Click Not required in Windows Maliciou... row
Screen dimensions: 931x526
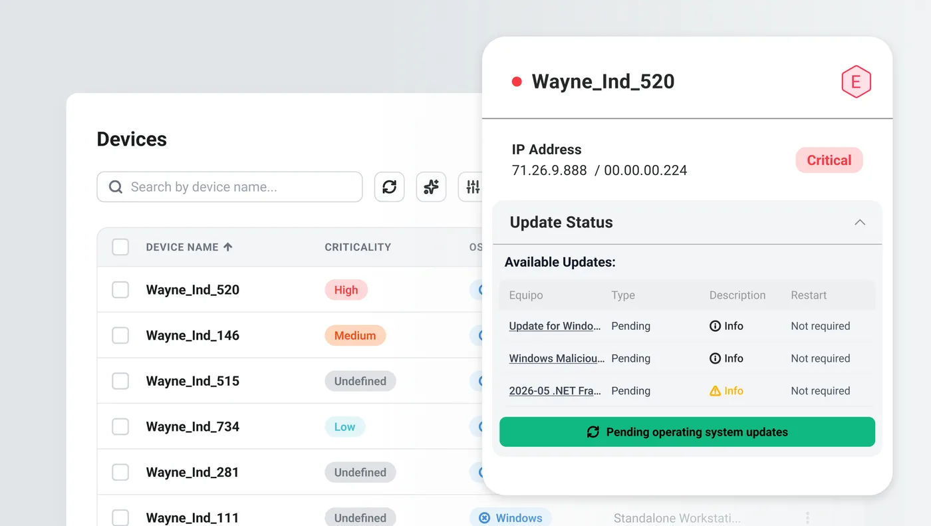821,358
